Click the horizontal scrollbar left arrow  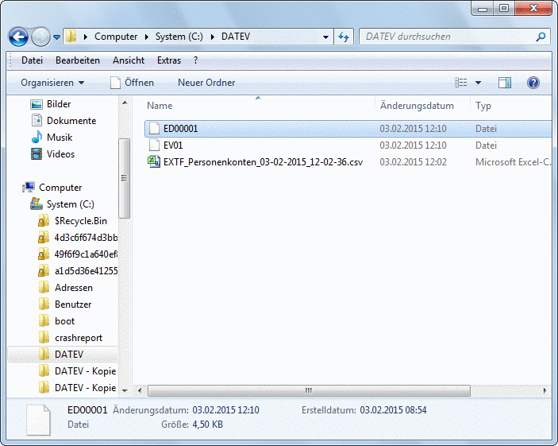click(x=140, y=390)
